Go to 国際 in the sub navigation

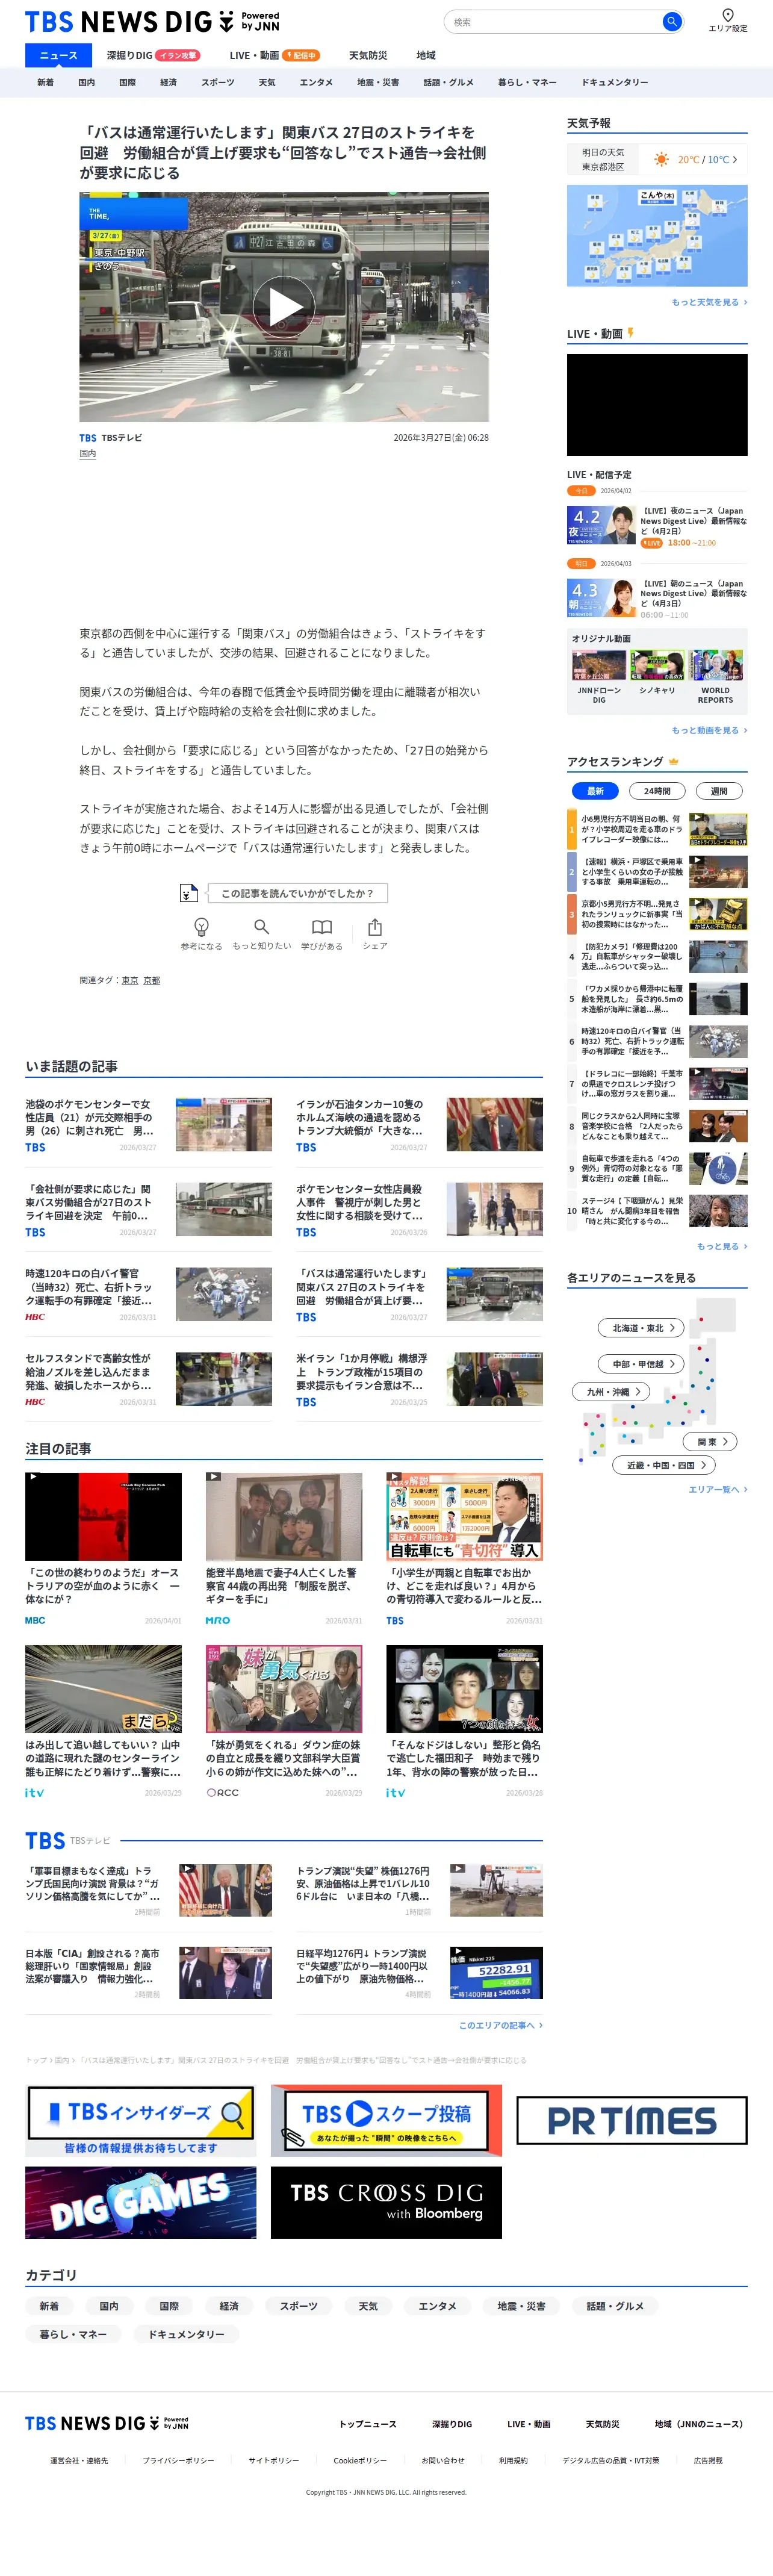click(x=128, y=82)
